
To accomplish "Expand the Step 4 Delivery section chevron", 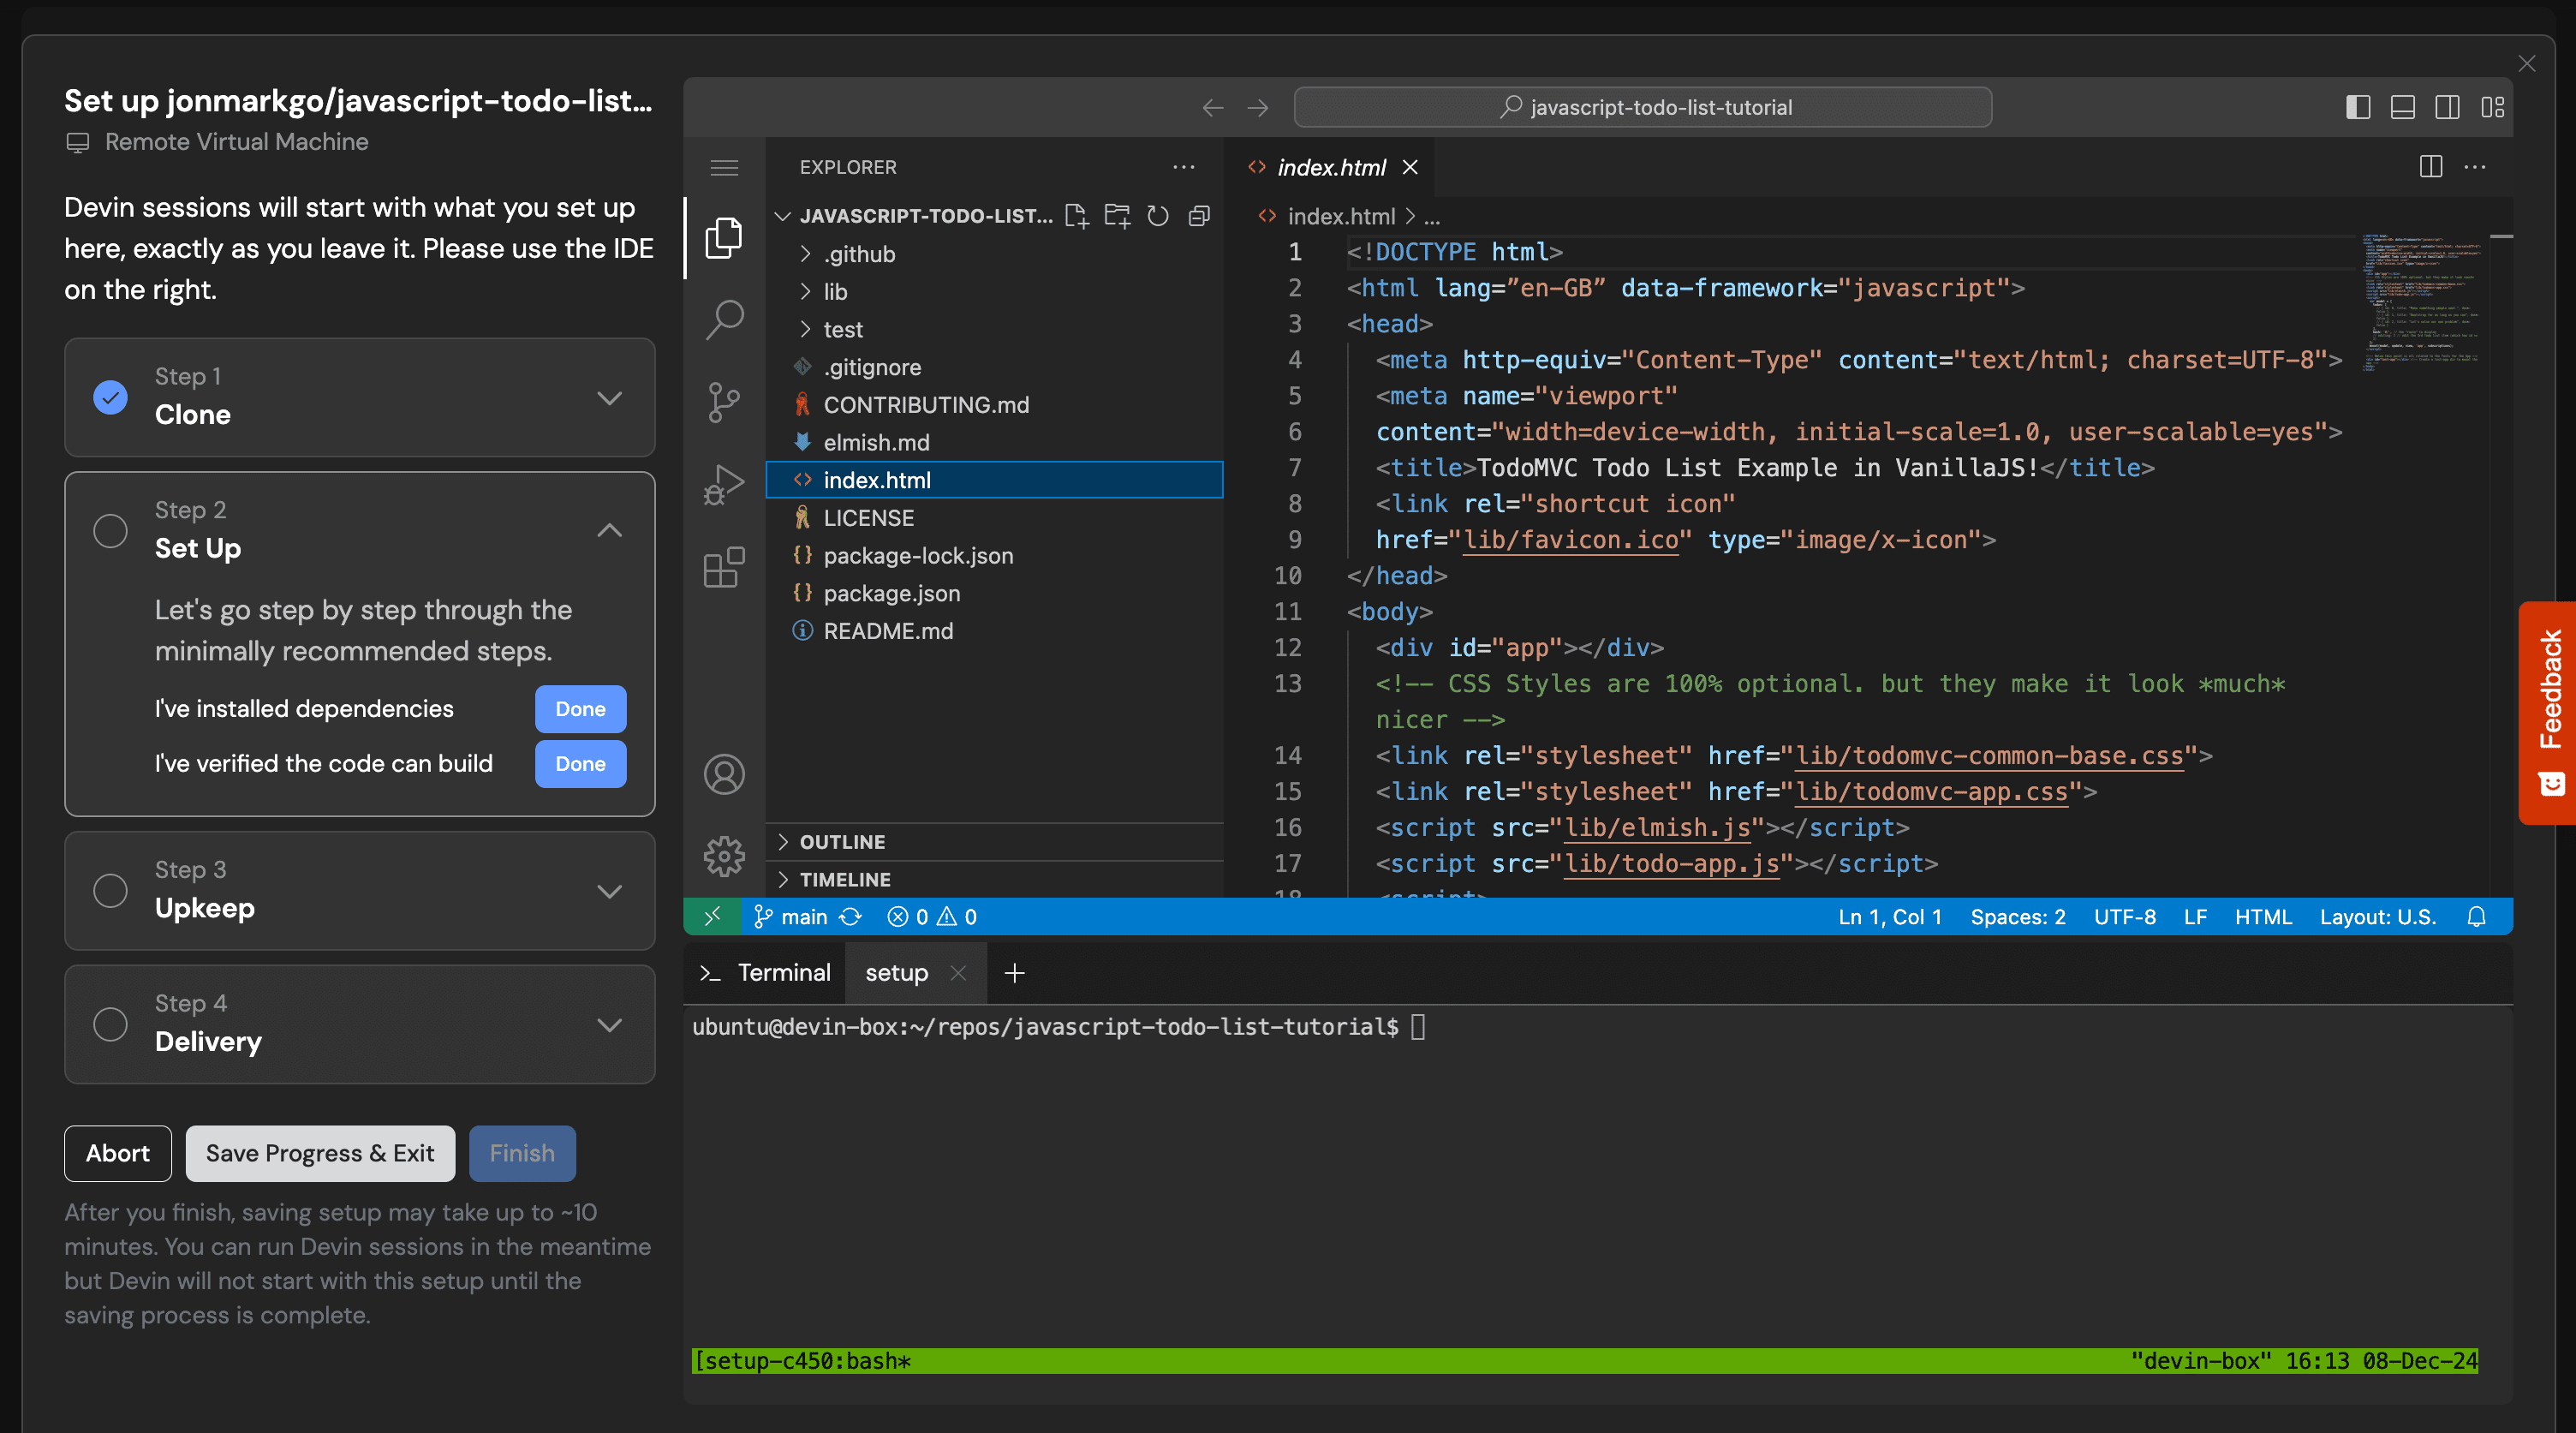I will [x=609, y=1025].
